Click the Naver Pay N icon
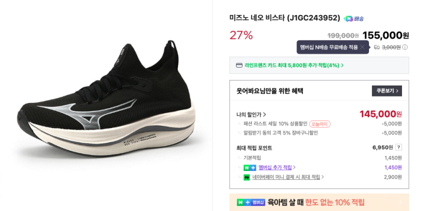The image size is (425, 211). tap(246, 177)
